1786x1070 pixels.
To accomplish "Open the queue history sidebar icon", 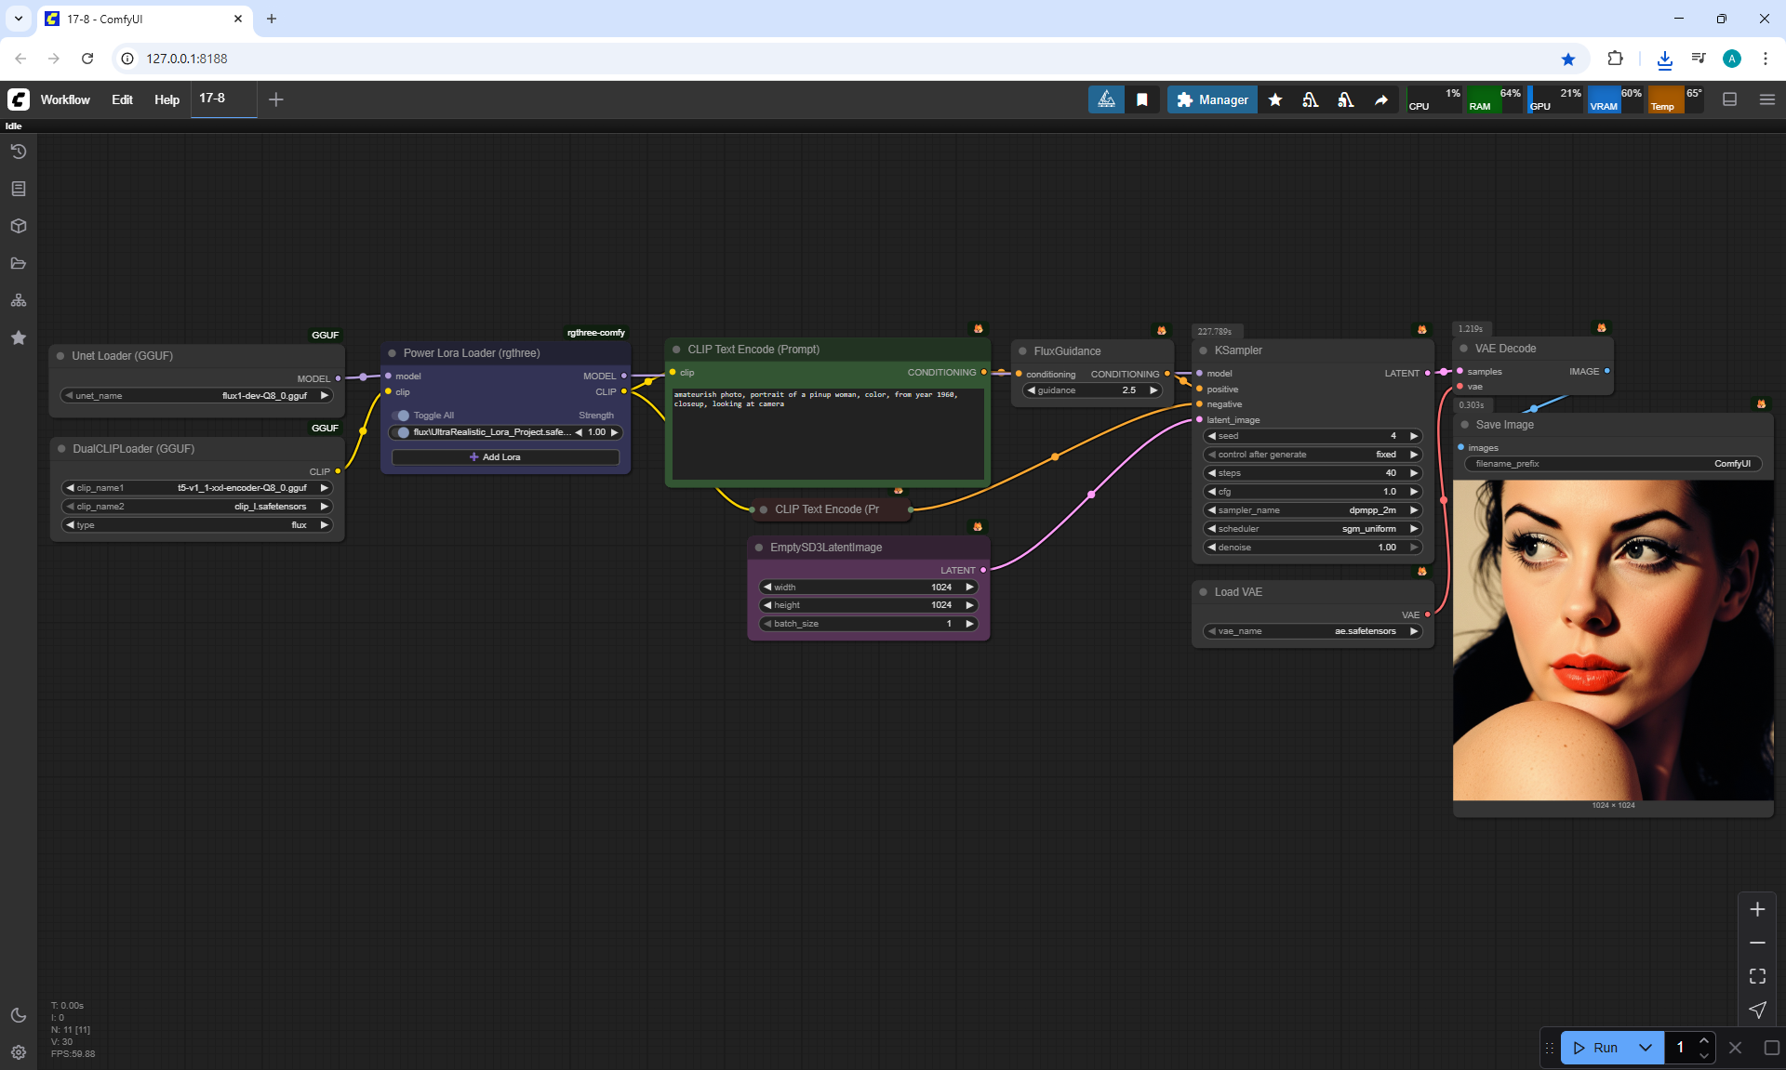I will 19,152.
